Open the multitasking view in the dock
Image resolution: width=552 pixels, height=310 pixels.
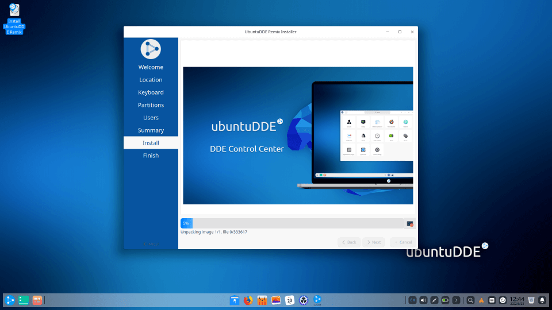point(24,300)
